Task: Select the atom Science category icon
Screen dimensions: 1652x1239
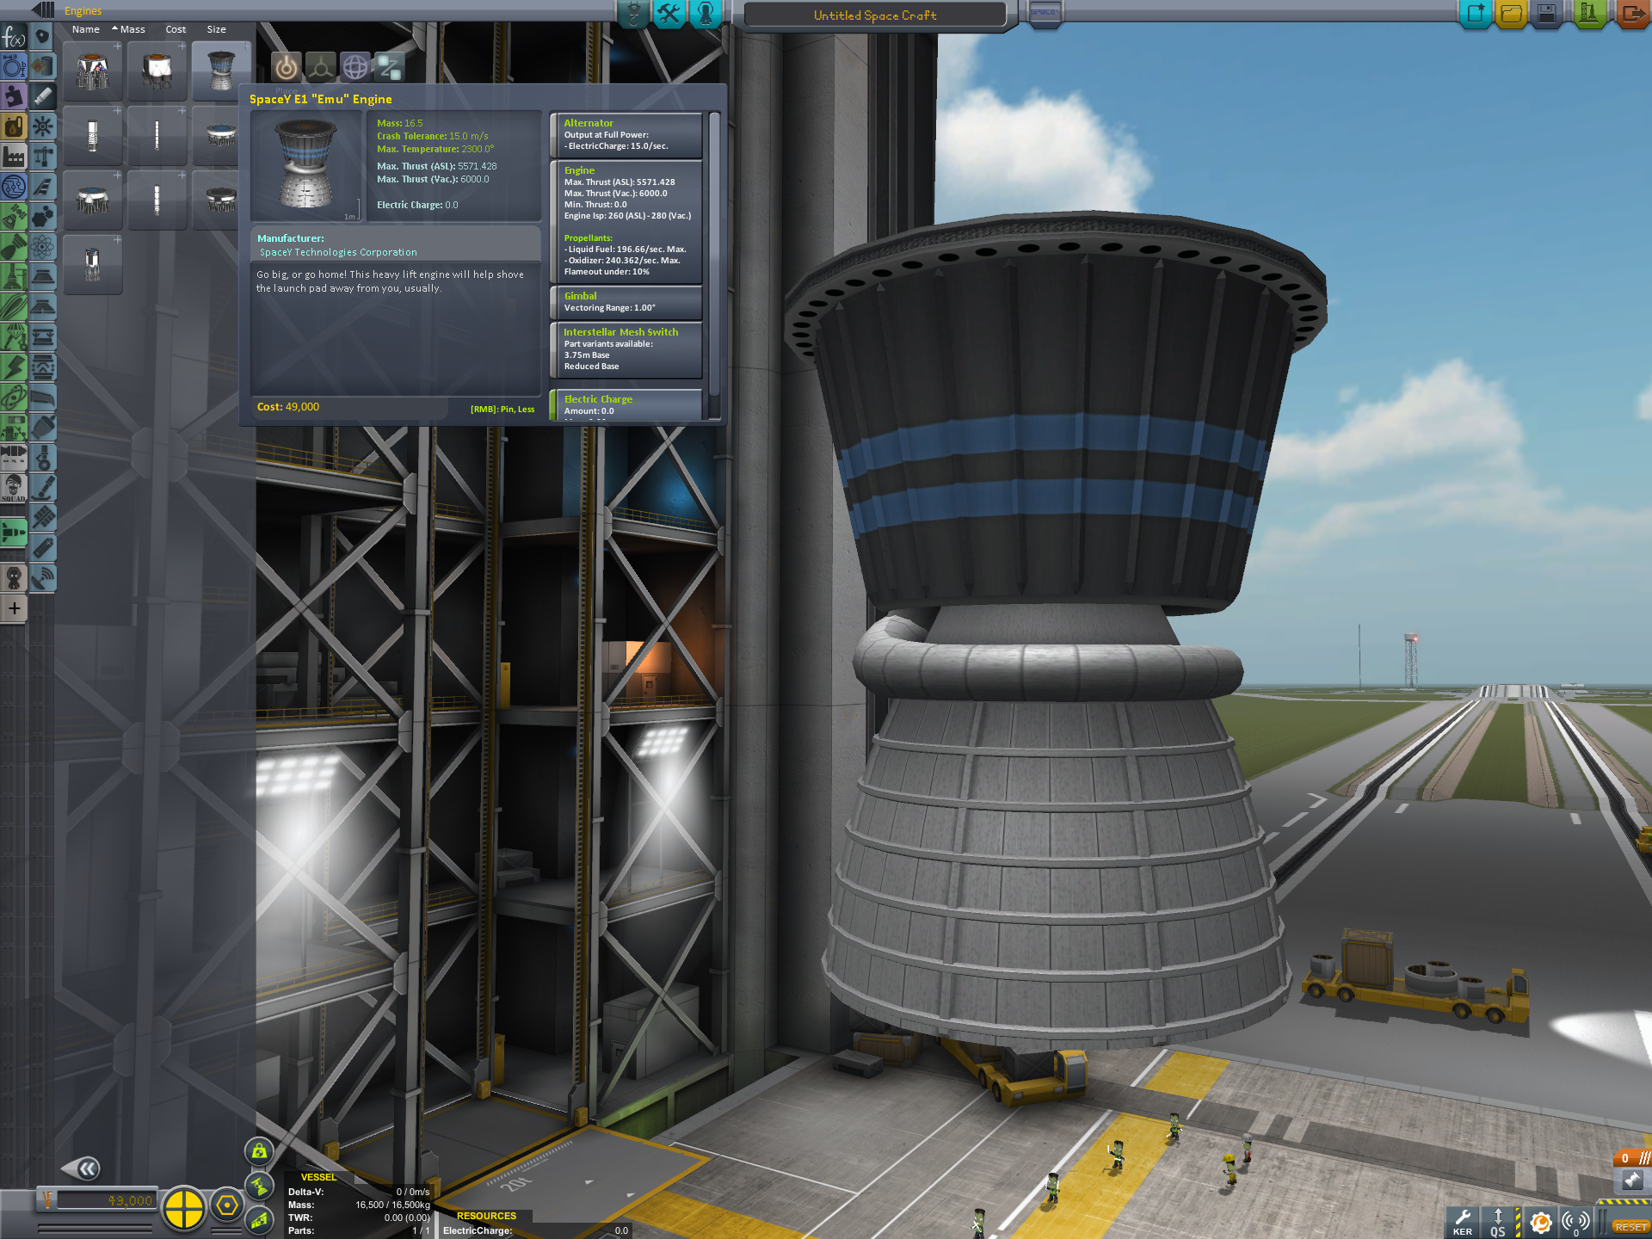Action: click(42, 247)
